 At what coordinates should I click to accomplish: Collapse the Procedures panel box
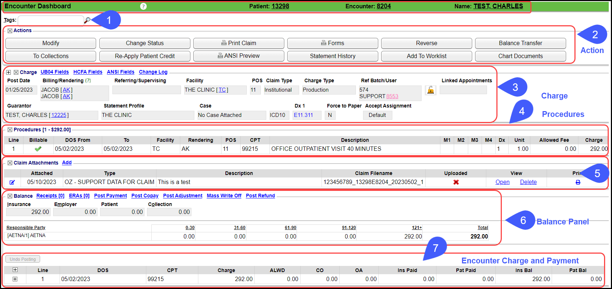click(x=10, y=130)
